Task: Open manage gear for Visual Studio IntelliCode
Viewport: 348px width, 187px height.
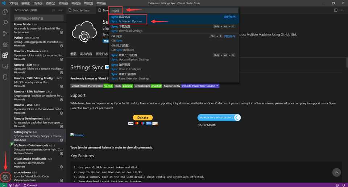Action: [62, 167]
